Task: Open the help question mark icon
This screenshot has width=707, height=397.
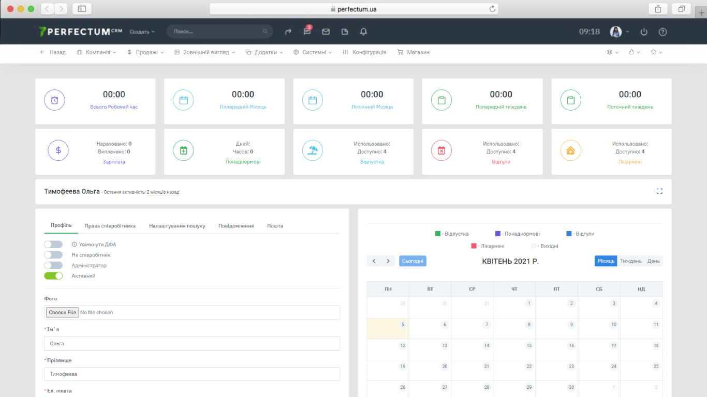Action: click(x=662, y=32)
